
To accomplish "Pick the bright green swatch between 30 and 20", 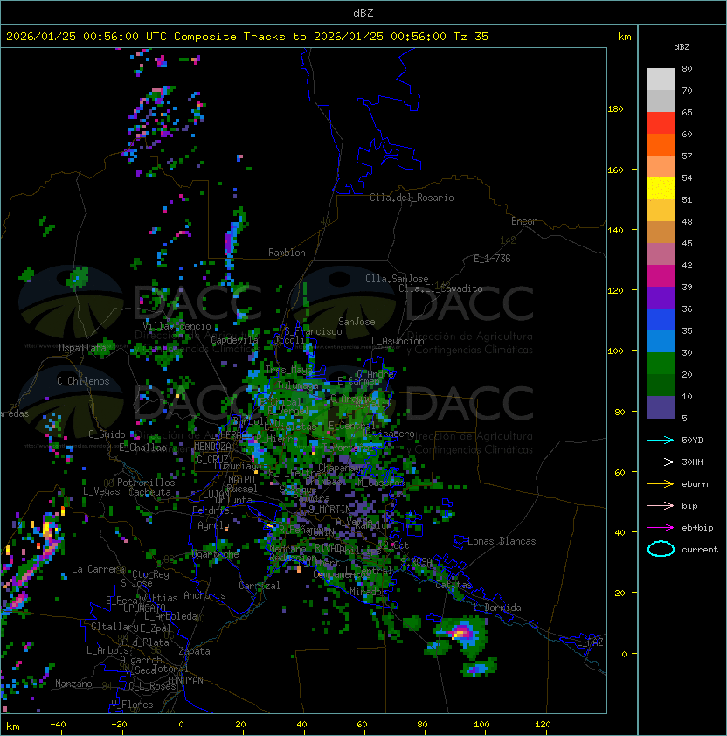I will point(661,364).
